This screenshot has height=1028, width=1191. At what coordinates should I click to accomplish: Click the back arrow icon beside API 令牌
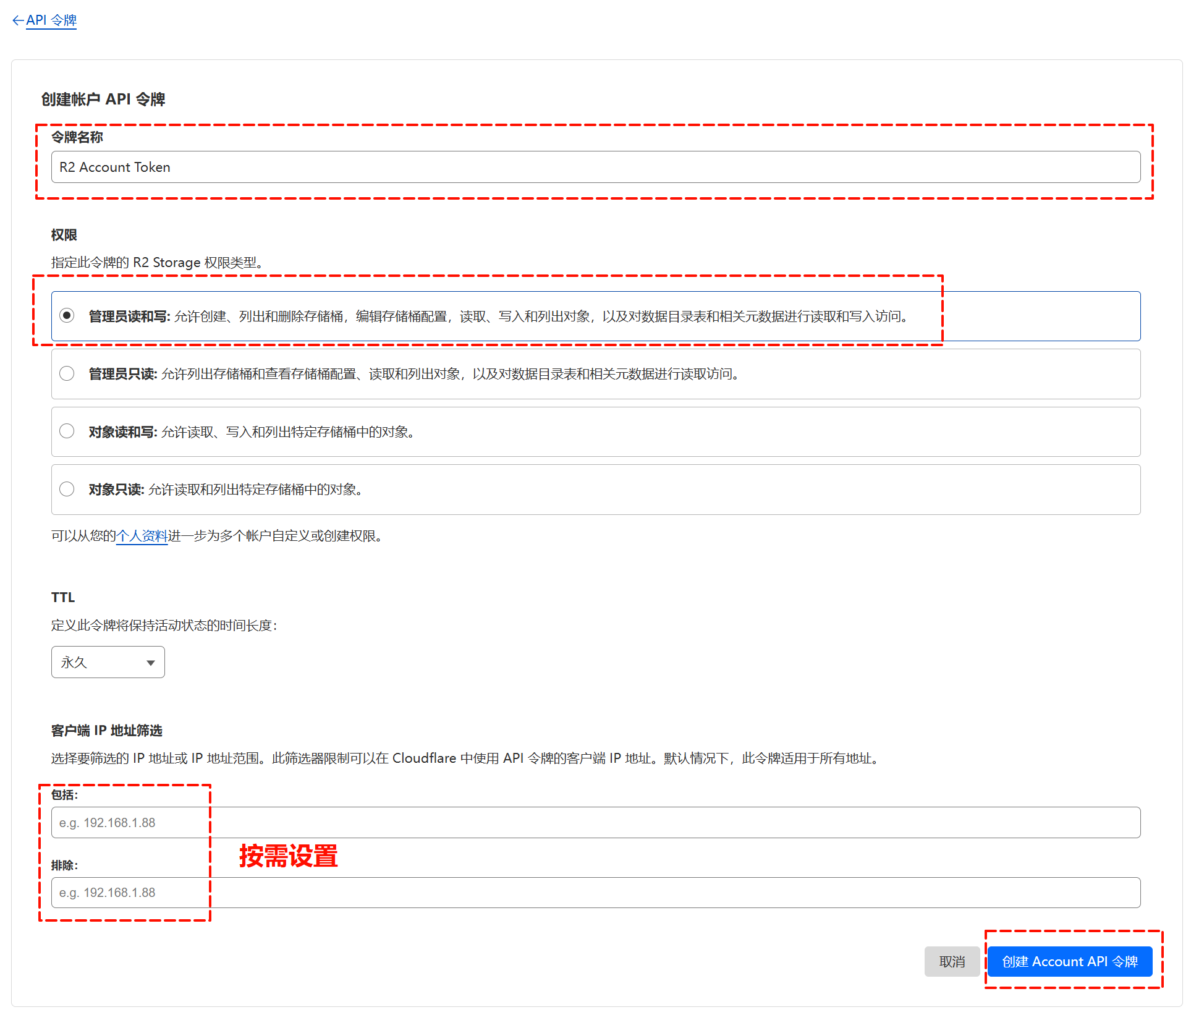17,20
